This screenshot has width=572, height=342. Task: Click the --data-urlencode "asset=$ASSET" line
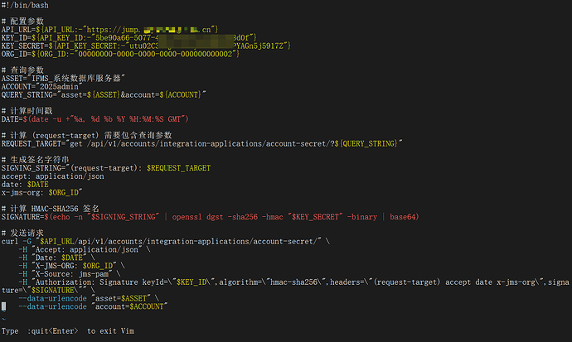(x=91, y=297)
